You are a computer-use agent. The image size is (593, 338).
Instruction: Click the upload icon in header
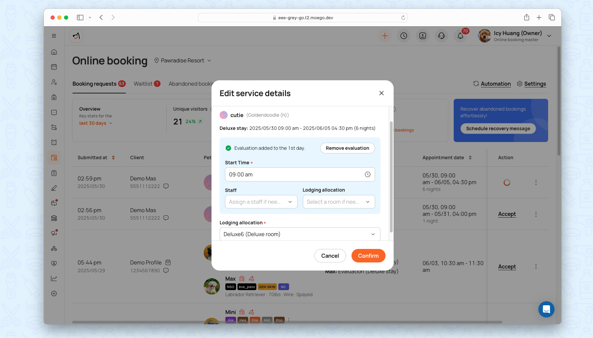423,36
